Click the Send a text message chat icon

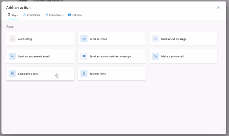[155, 39]
